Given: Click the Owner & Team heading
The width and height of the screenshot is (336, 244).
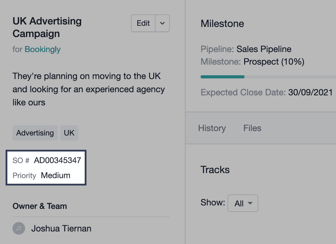Looking at the screenshot, I should click(x=40, y=206).
